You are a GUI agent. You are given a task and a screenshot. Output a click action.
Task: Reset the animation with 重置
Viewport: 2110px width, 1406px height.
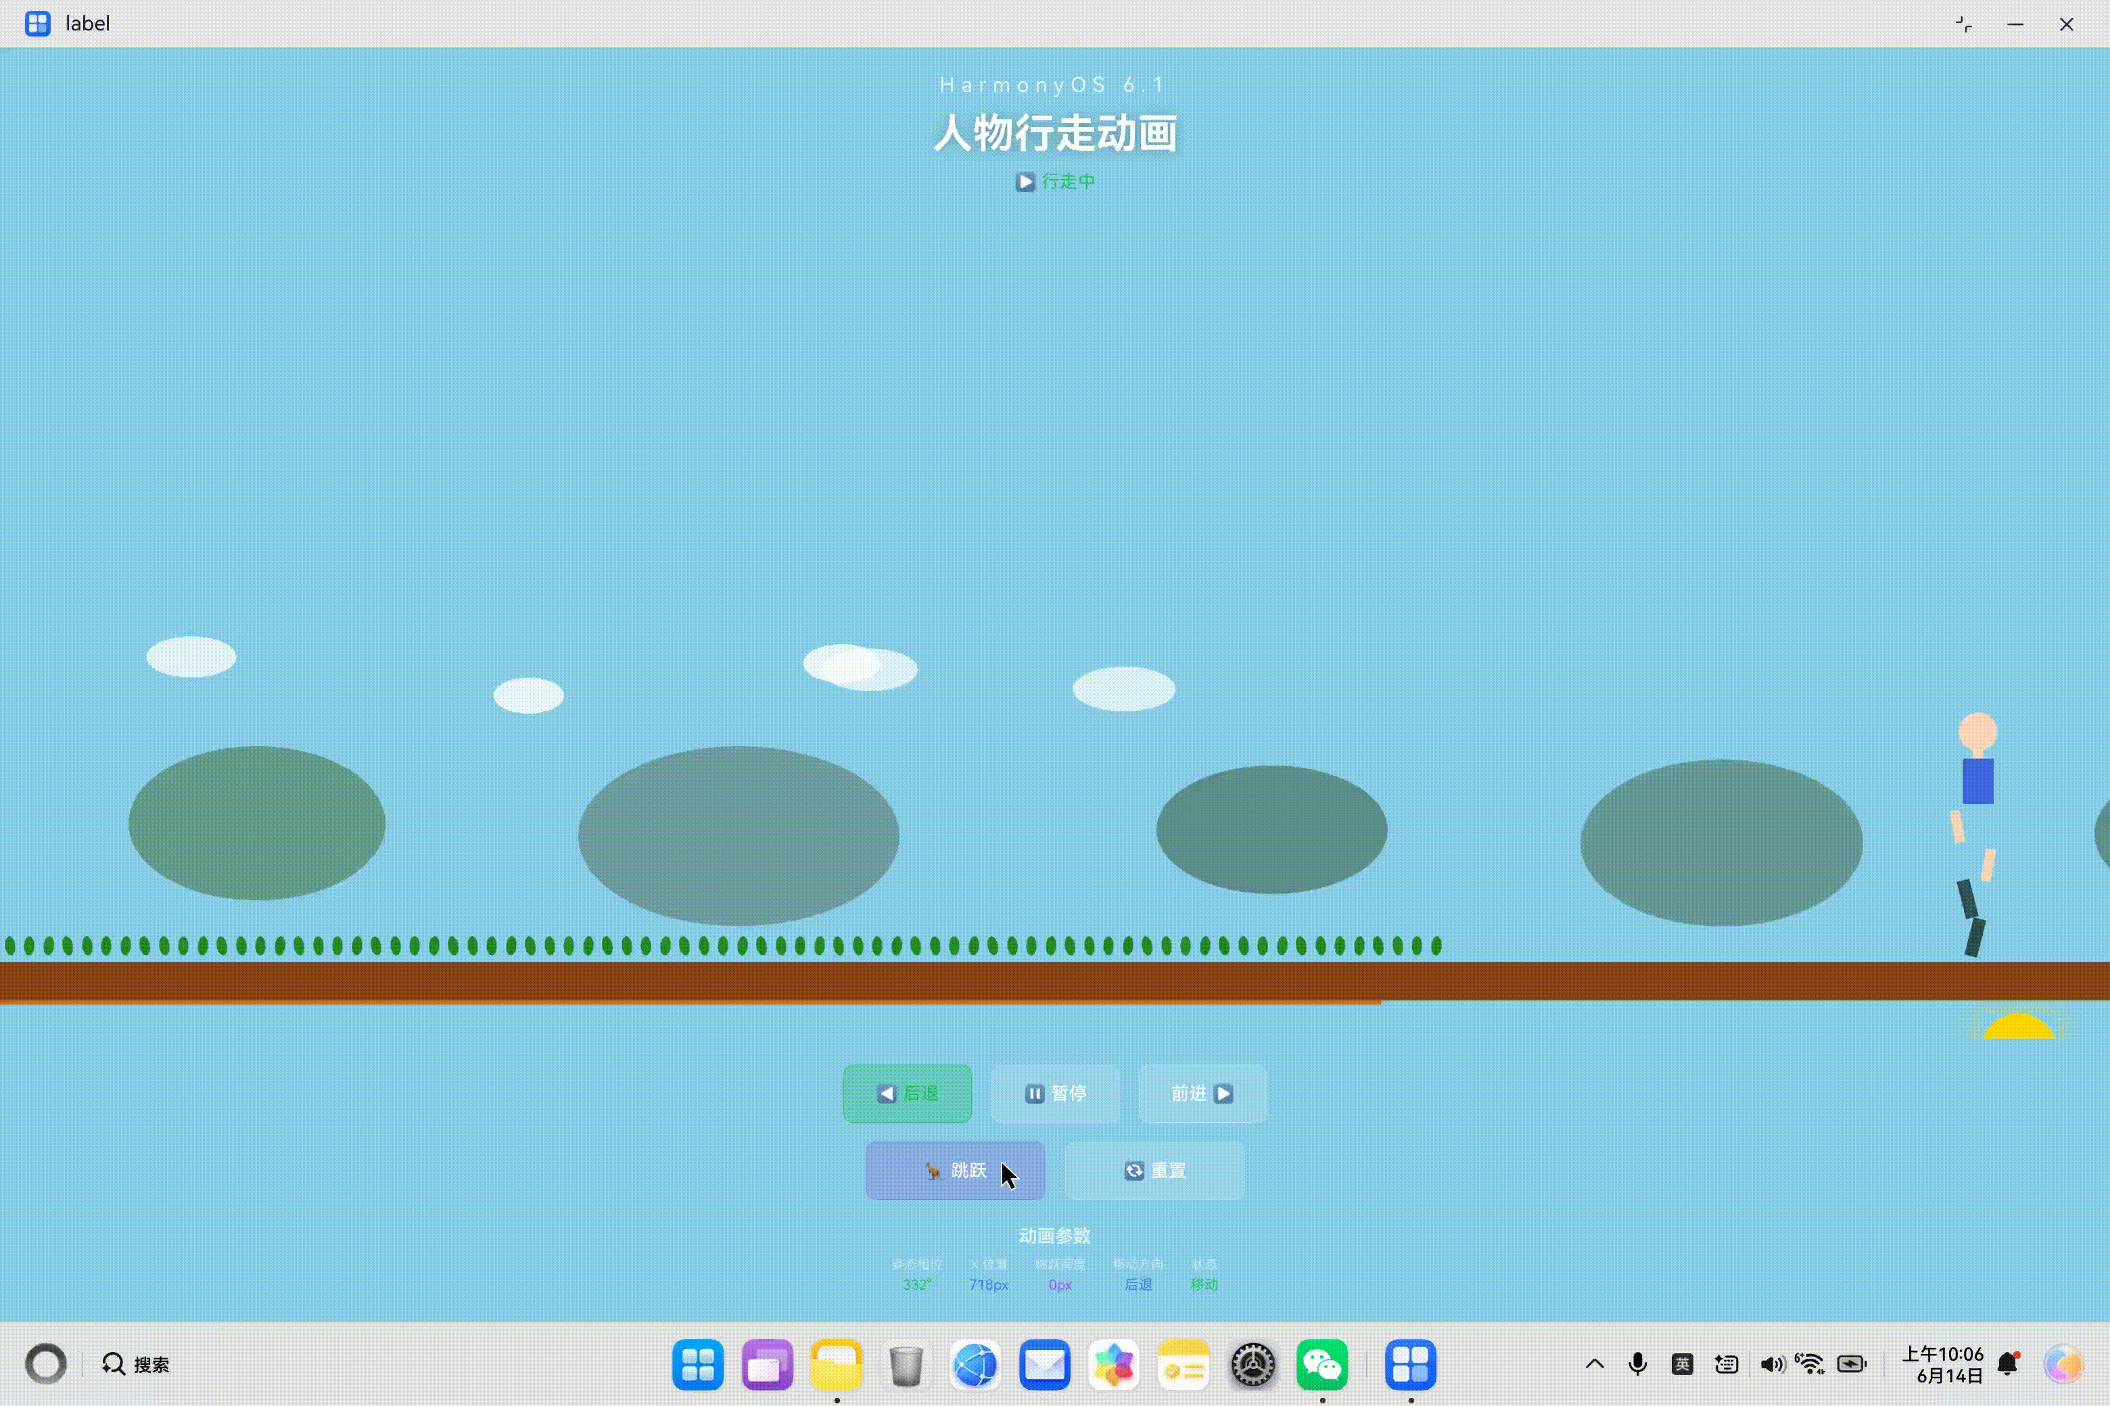click(1154, 1170)
